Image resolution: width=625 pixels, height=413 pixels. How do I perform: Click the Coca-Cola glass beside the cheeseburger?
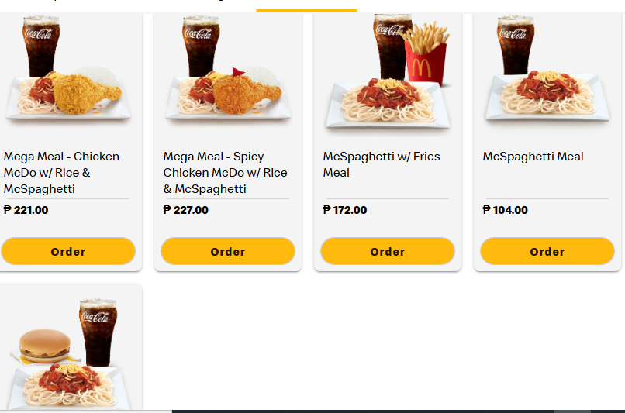[x=98, y=332]
